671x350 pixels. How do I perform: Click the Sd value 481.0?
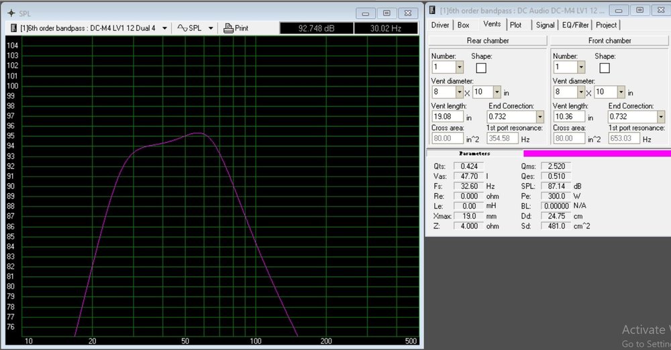pyautogui.click(x=556, y=227)
